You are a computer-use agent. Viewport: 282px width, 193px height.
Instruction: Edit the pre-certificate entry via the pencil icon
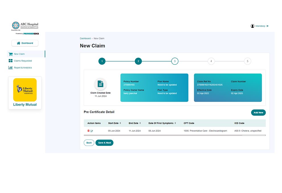click(91, 131)
